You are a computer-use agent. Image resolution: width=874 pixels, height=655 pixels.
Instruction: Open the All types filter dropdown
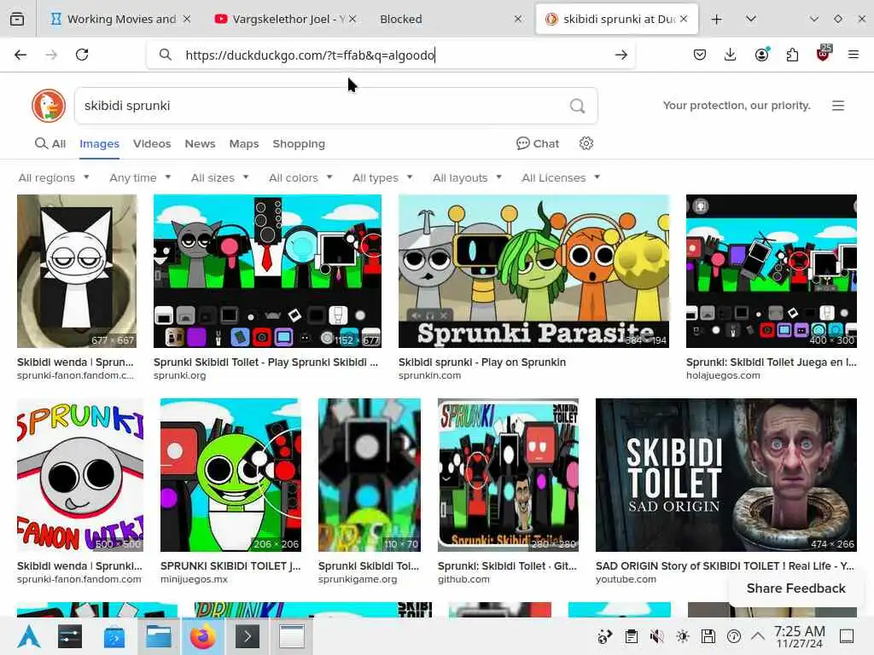[382, 177]
